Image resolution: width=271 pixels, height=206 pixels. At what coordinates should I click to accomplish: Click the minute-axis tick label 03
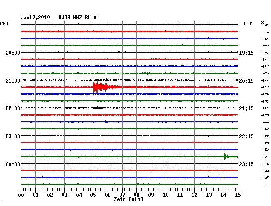64,195
